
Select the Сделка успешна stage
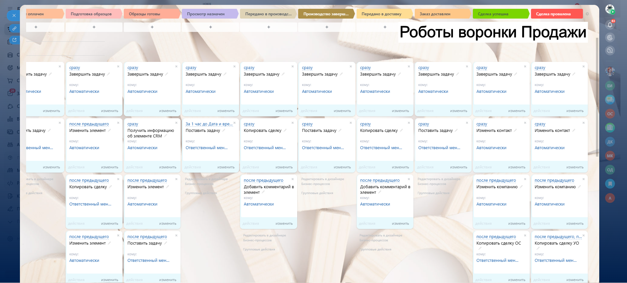coord(501,14)
